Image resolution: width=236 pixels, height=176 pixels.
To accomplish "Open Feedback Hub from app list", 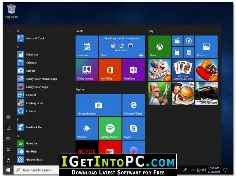I will coord(43,127).
